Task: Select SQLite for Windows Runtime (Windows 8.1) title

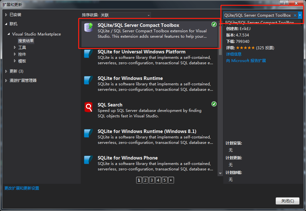Action: (x=147, y=131)
